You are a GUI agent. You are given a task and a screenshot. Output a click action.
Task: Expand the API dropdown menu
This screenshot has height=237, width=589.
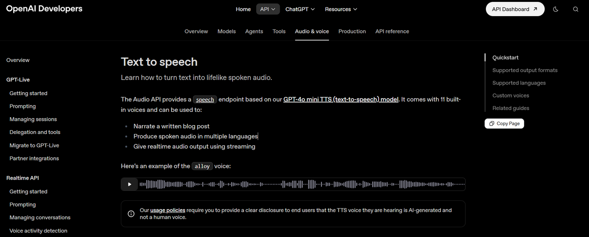(268, 9)
